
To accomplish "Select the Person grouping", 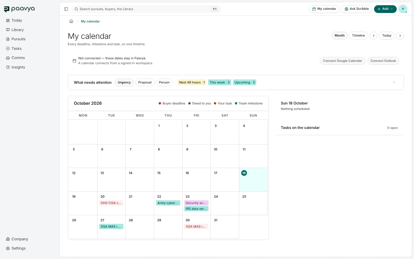I will [164, 83].
